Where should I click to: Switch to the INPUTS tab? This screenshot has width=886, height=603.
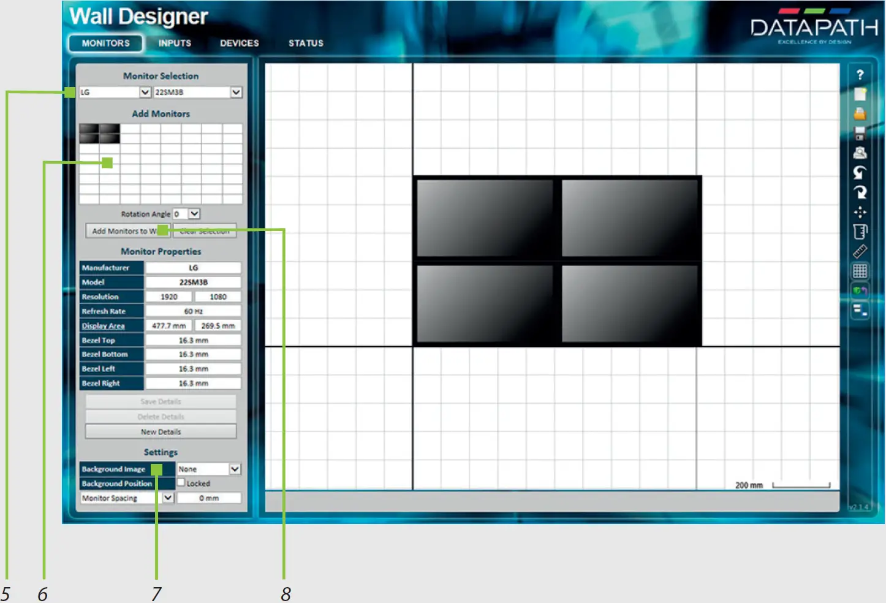coord(175,43)
